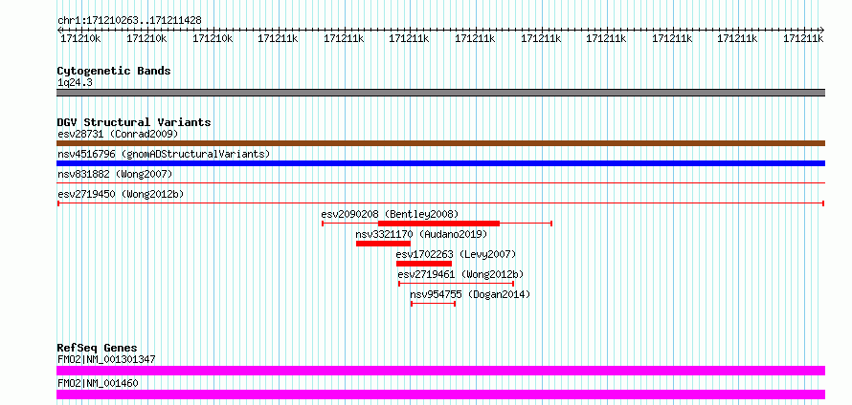Click the Cytogenetic Bands track title

coord(114,71)
